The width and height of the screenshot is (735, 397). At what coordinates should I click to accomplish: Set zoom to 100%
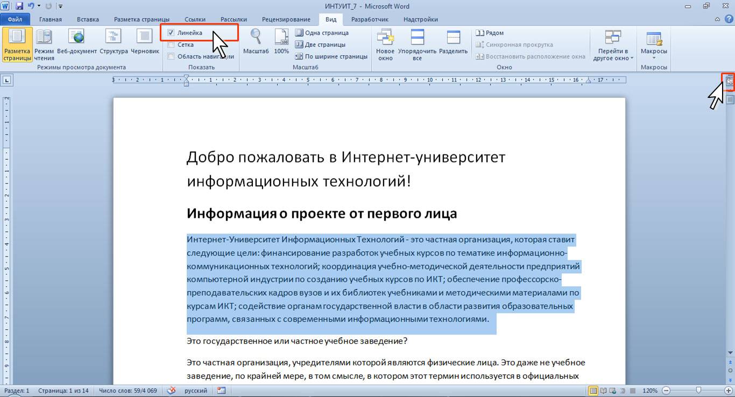pos(281,43)
